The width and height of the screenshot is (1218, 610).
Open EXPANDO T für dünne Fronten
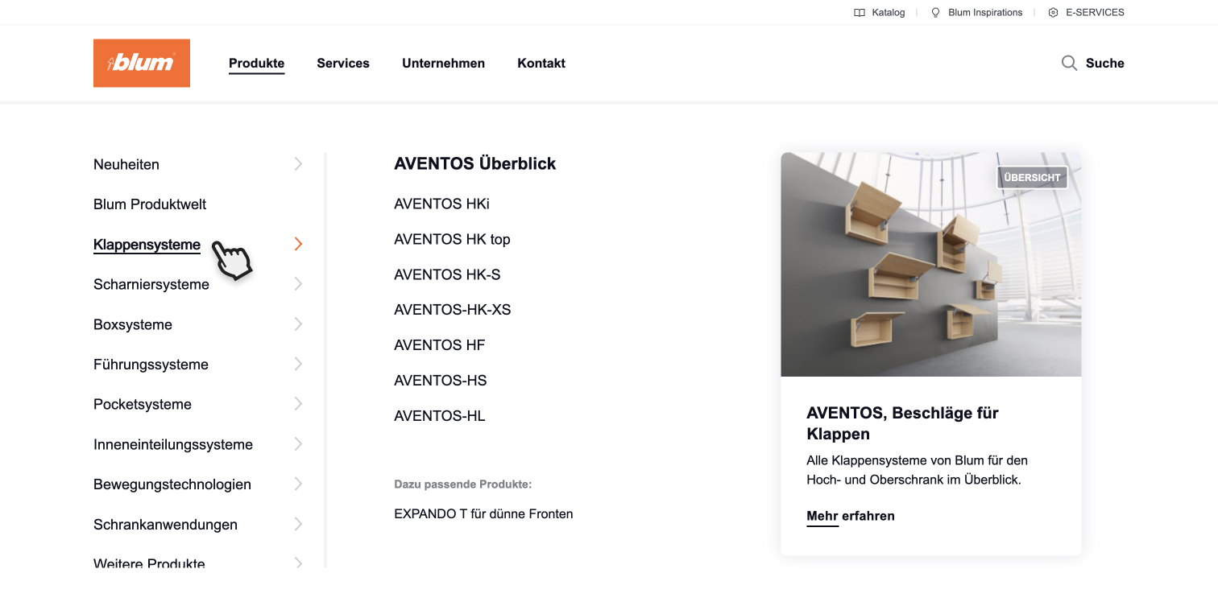click(x=483, y=513)
